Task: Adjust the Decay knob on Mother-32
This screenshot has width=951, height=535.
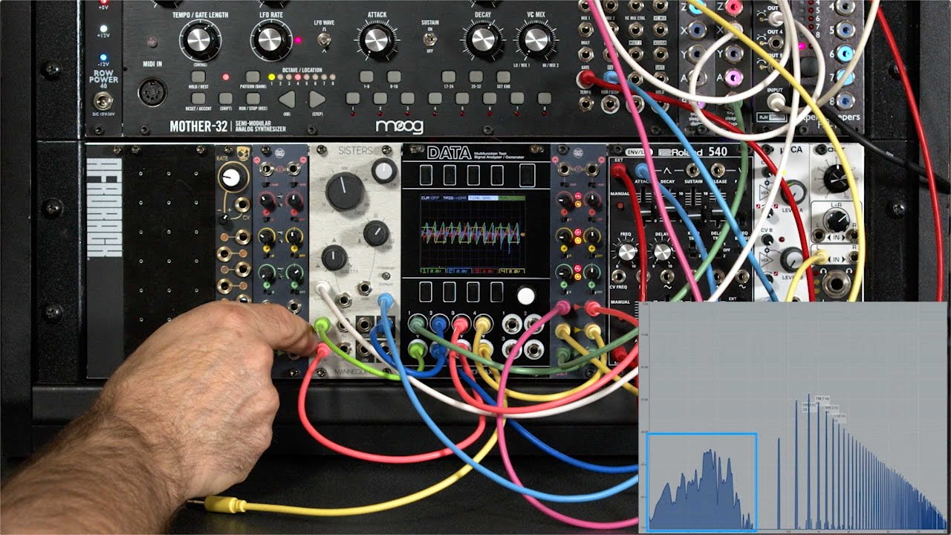Action: (x=484, y=39)
